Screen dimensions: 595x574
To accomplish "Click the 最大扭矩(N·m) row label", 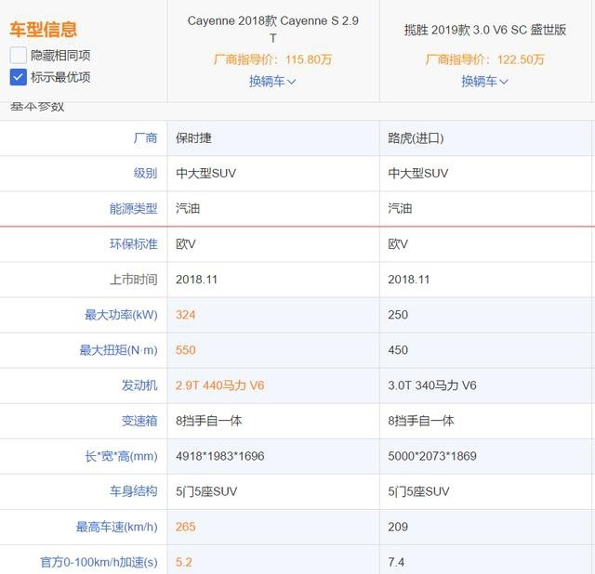I will tap(118, 350).
